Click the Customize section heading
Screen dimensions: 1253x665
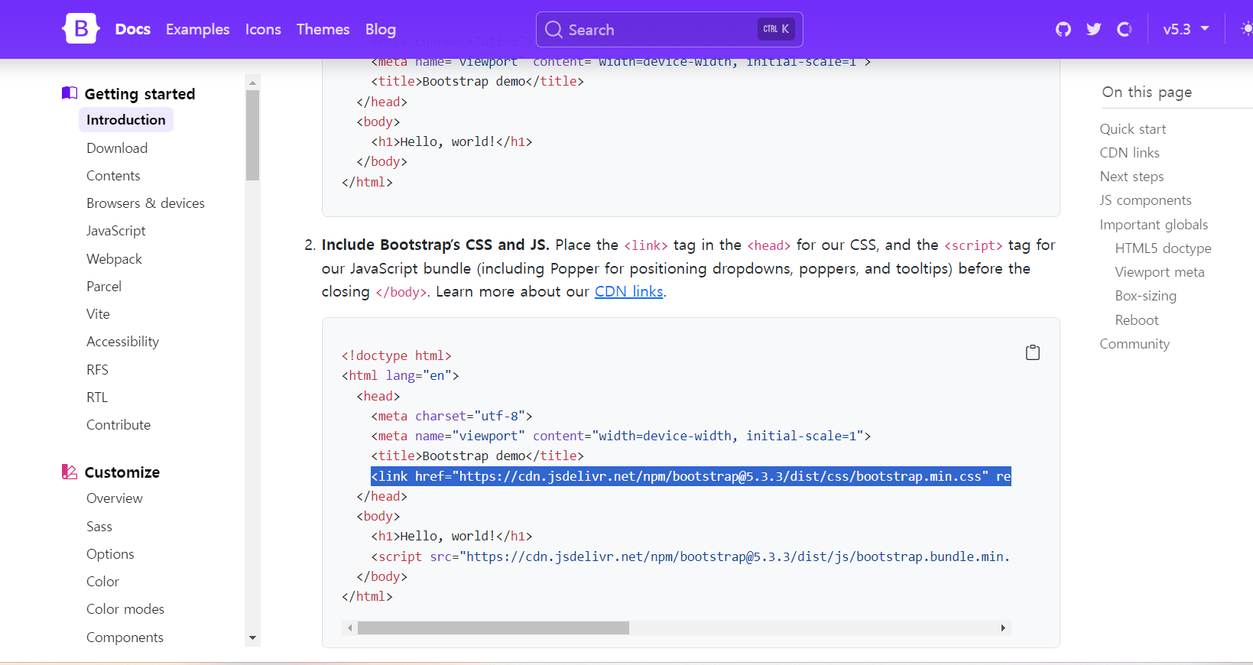(x=122, y=472)
